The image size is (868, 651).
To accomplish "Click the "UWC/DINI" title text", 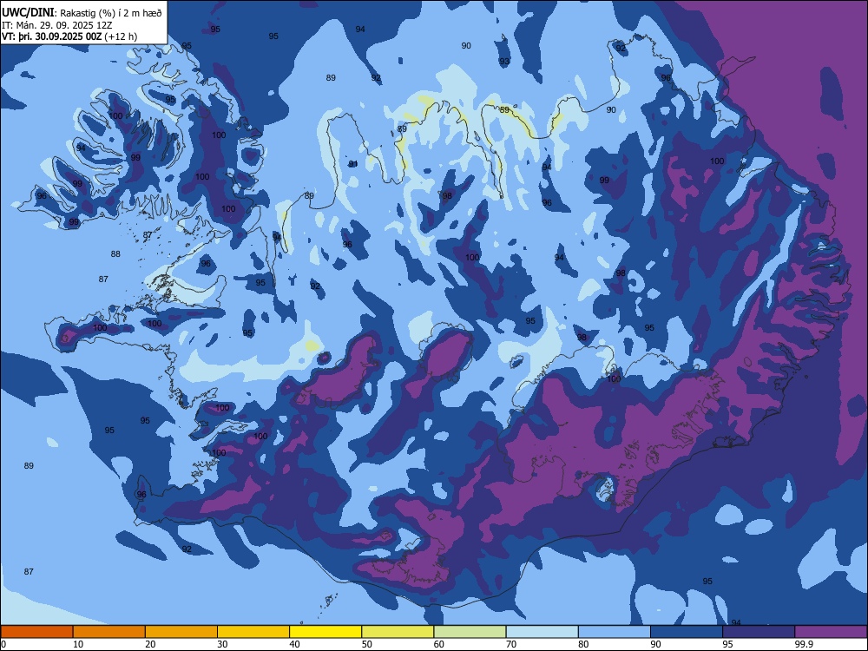I will point(28,13).
